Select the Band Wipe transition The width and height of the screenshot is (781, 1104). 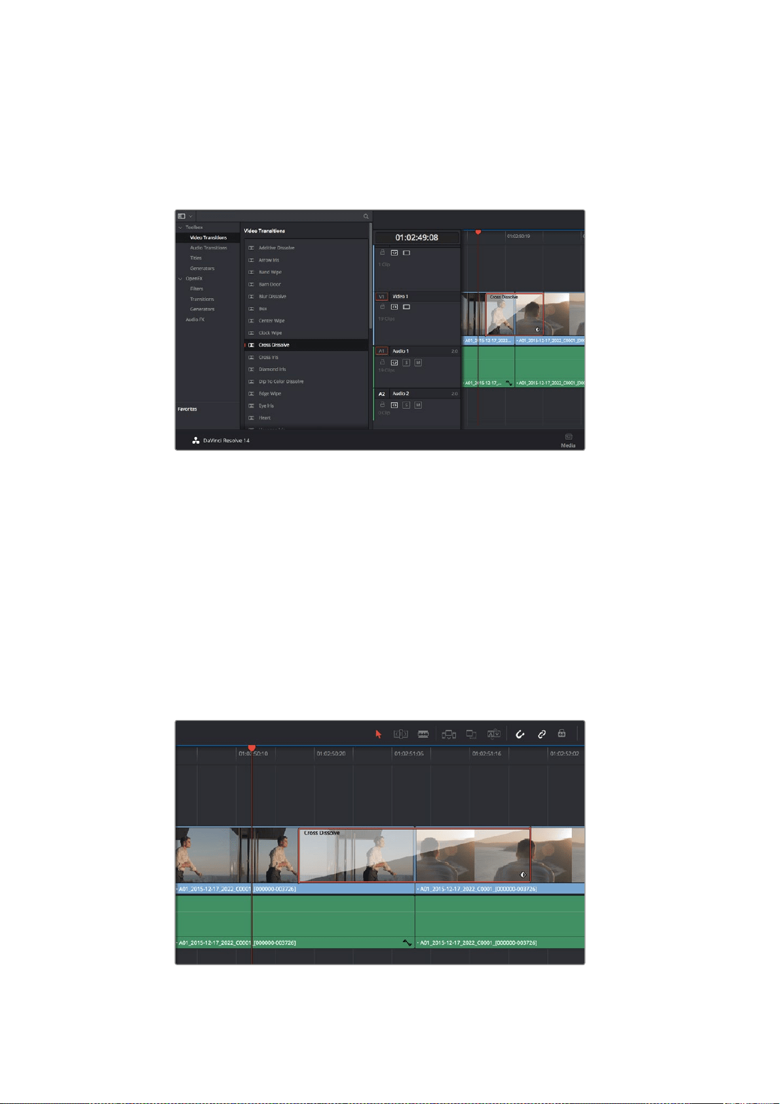306,272
